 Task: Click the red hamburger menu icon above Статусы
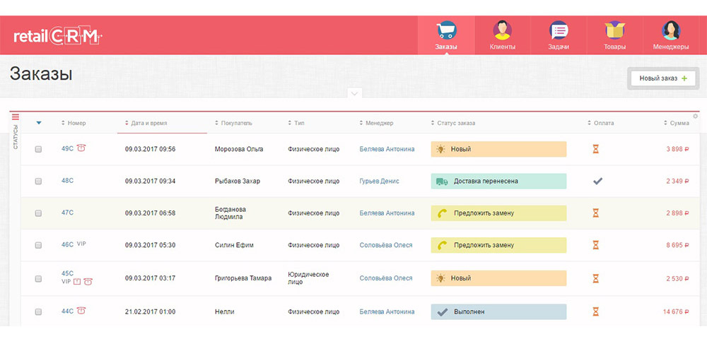click(x=16, y=117)
